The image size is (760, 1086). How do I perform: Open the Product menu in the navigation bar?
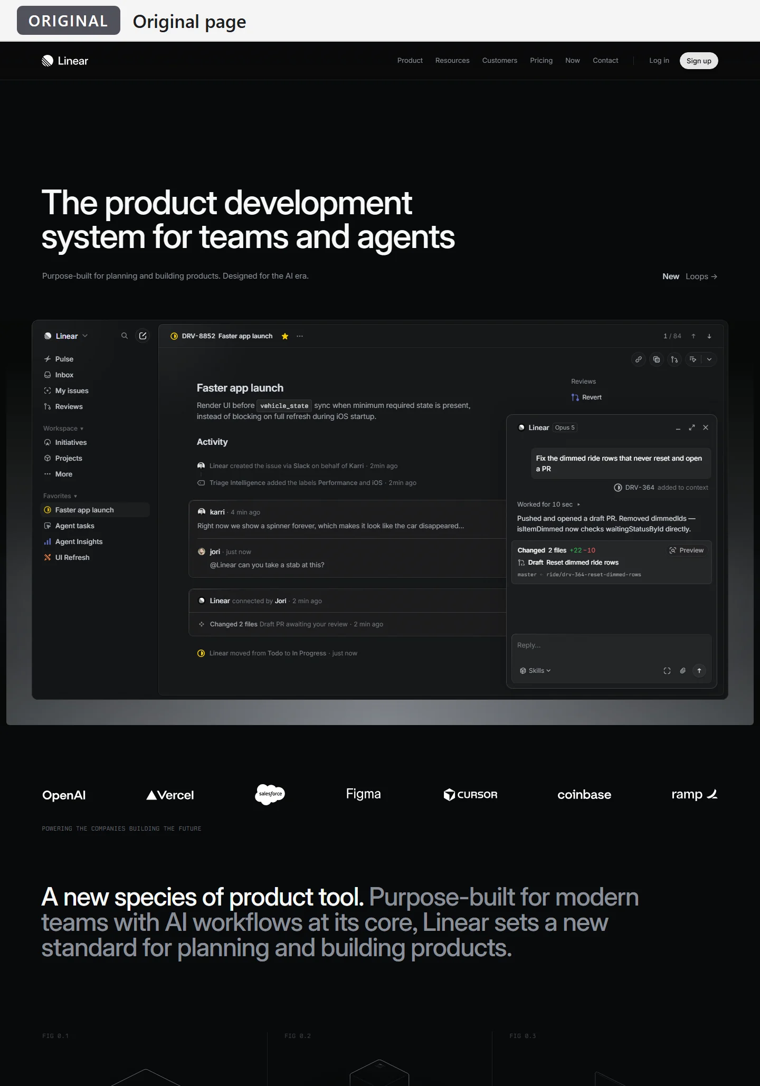coord(410,61)
